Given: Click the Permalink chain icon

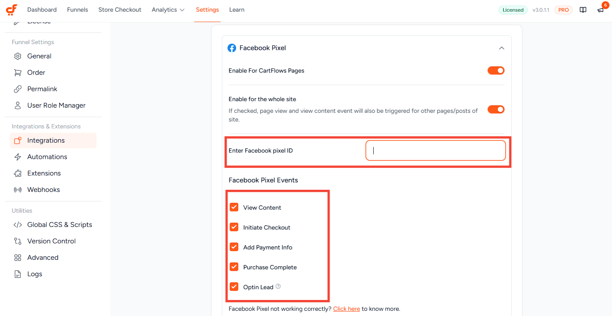Looking at the screenshot, I should (x=18, y=89).
